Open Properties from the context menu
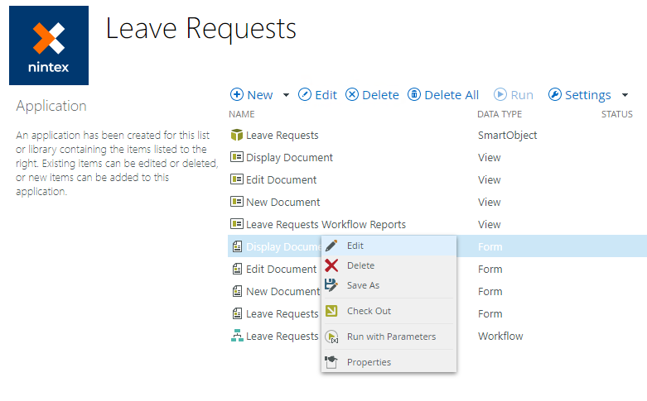This screenshot has width=647, height=401. (x=369, y=362)
